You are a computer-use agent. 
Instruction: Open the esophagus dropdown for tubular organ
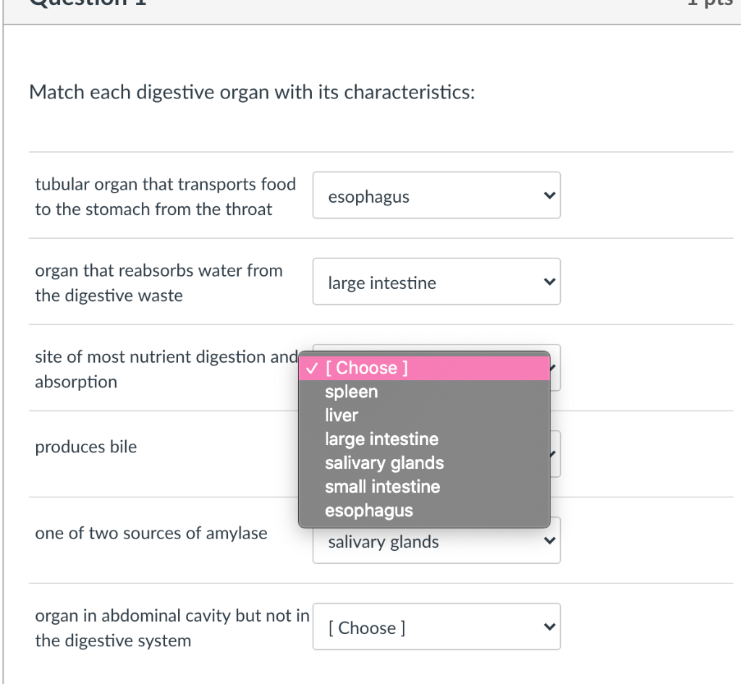tap(436, 196)
